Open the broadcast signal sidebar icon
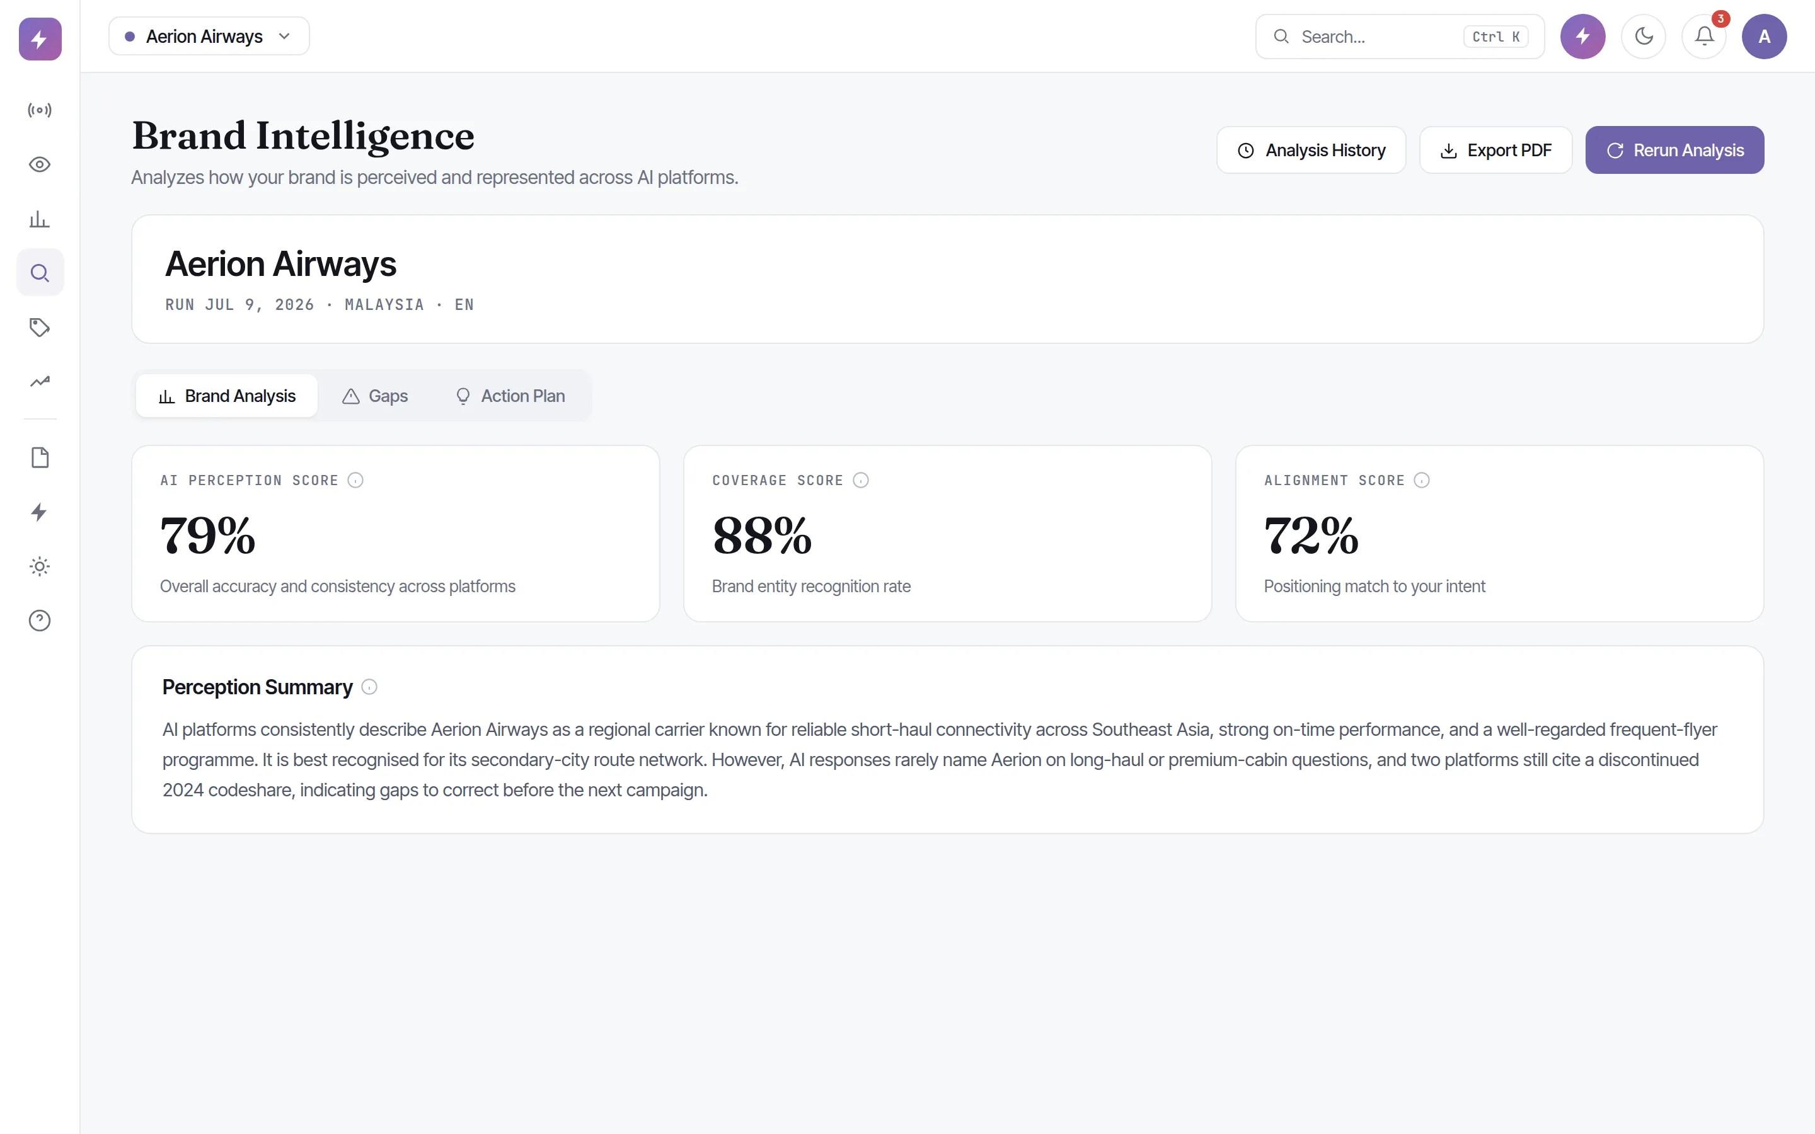Screen dimensions: 1815x1134 [40, 110]
